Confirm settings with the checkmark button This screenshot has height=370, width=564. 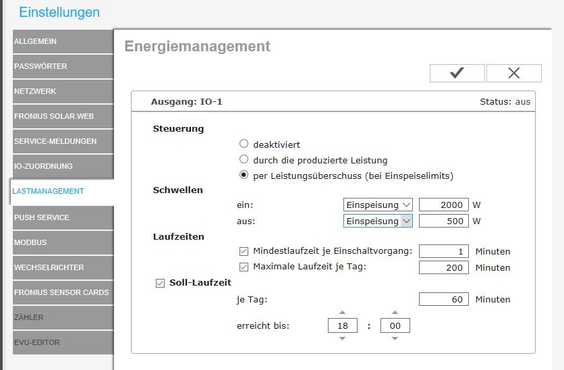[x=457, y=73]
